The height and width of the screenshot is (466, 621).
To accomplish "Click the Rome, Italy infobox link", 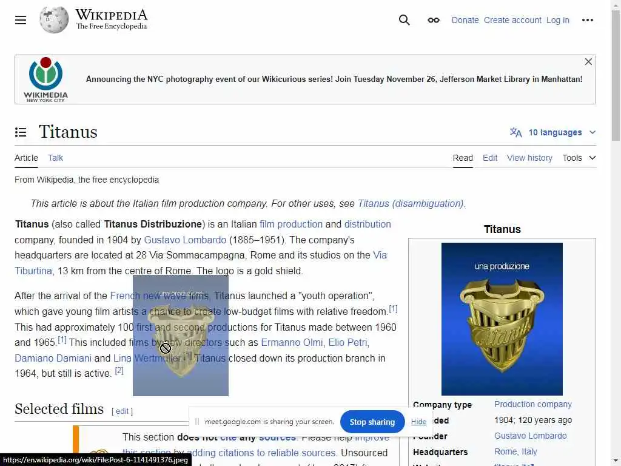I will [515, 451].
